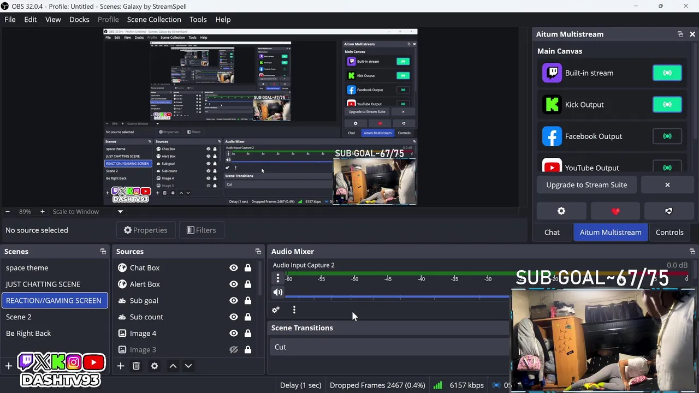The image size is (699, 393).
Task: Unlock the Sub goal source
Action: tap(248, 300)
